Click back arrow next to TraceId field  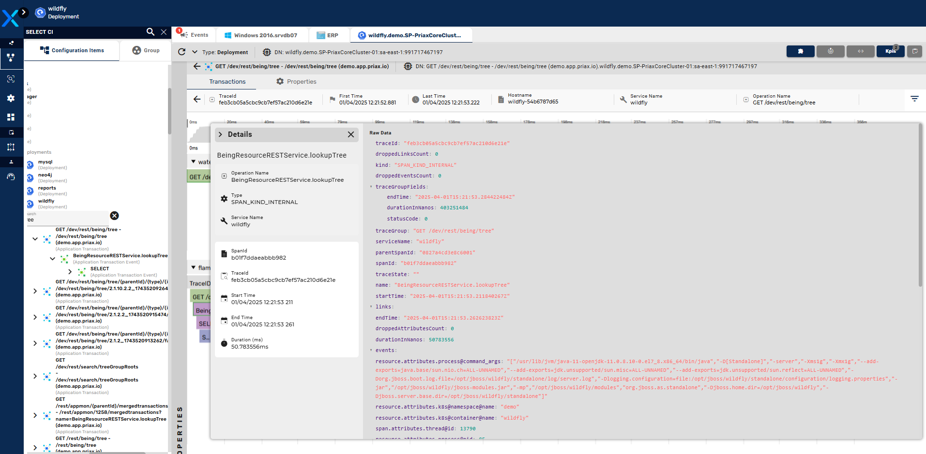tap(197, 99)
